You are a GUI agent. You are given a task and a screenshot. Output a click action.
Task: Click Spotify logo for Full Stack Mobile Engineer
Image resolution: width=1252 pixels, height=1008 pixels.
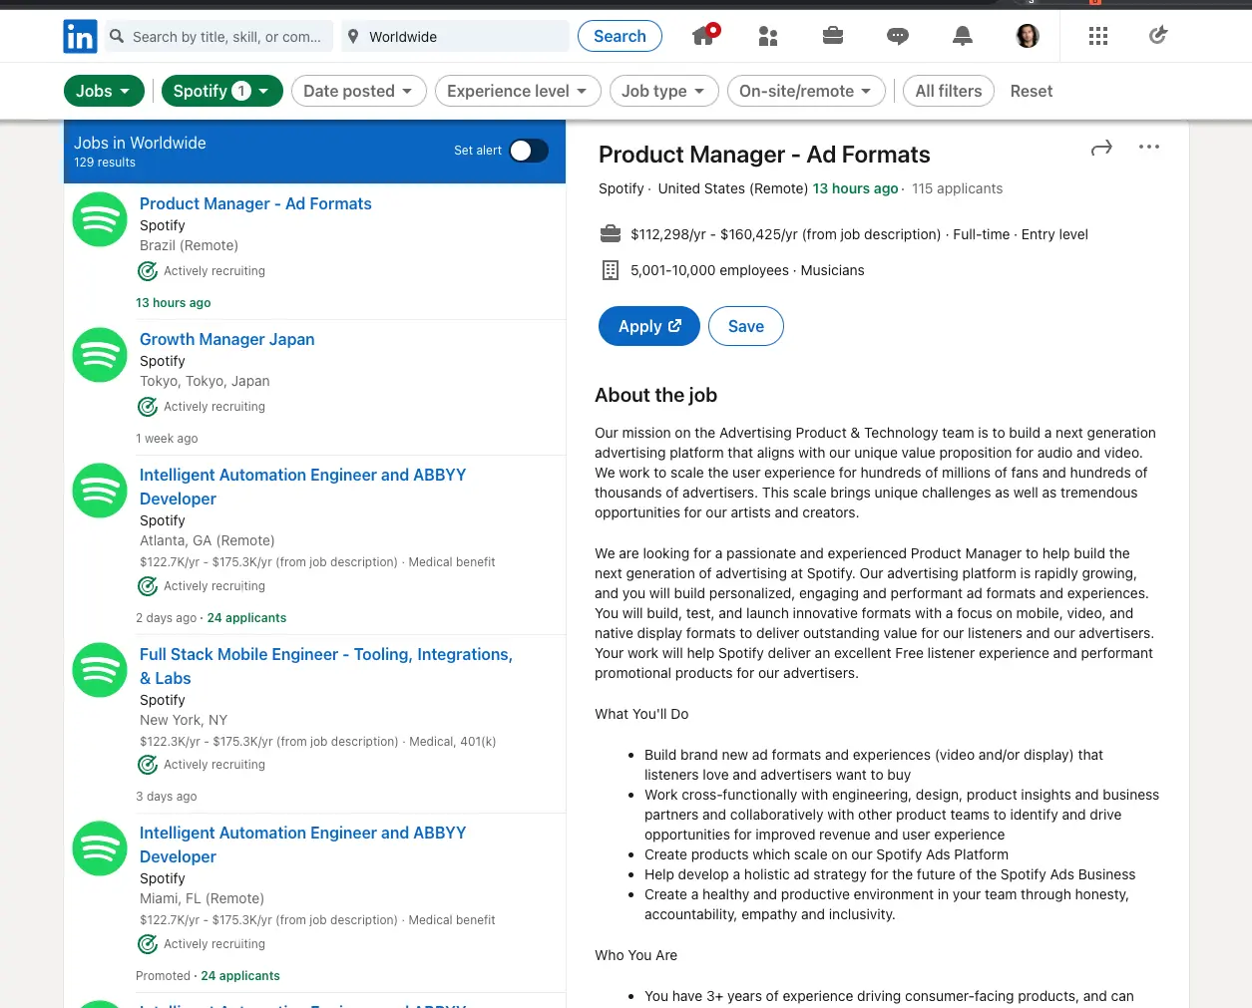(x=100, y=670)
